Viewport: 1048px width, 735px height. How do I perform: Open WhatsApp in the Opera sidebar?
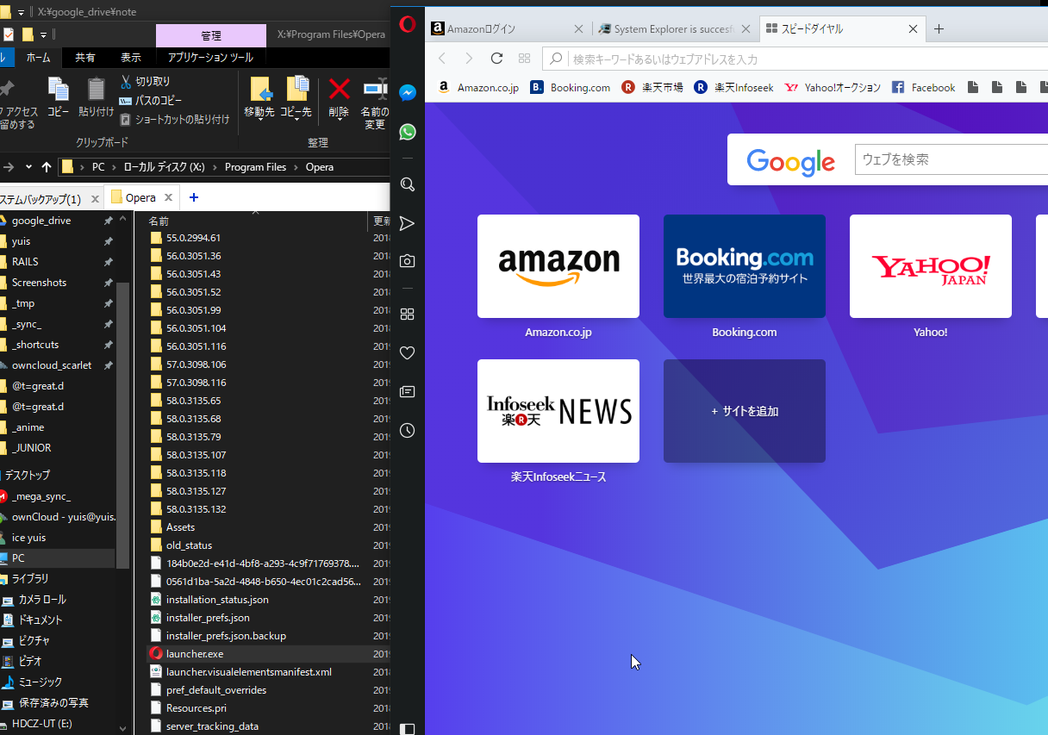[x=408, y=132]
